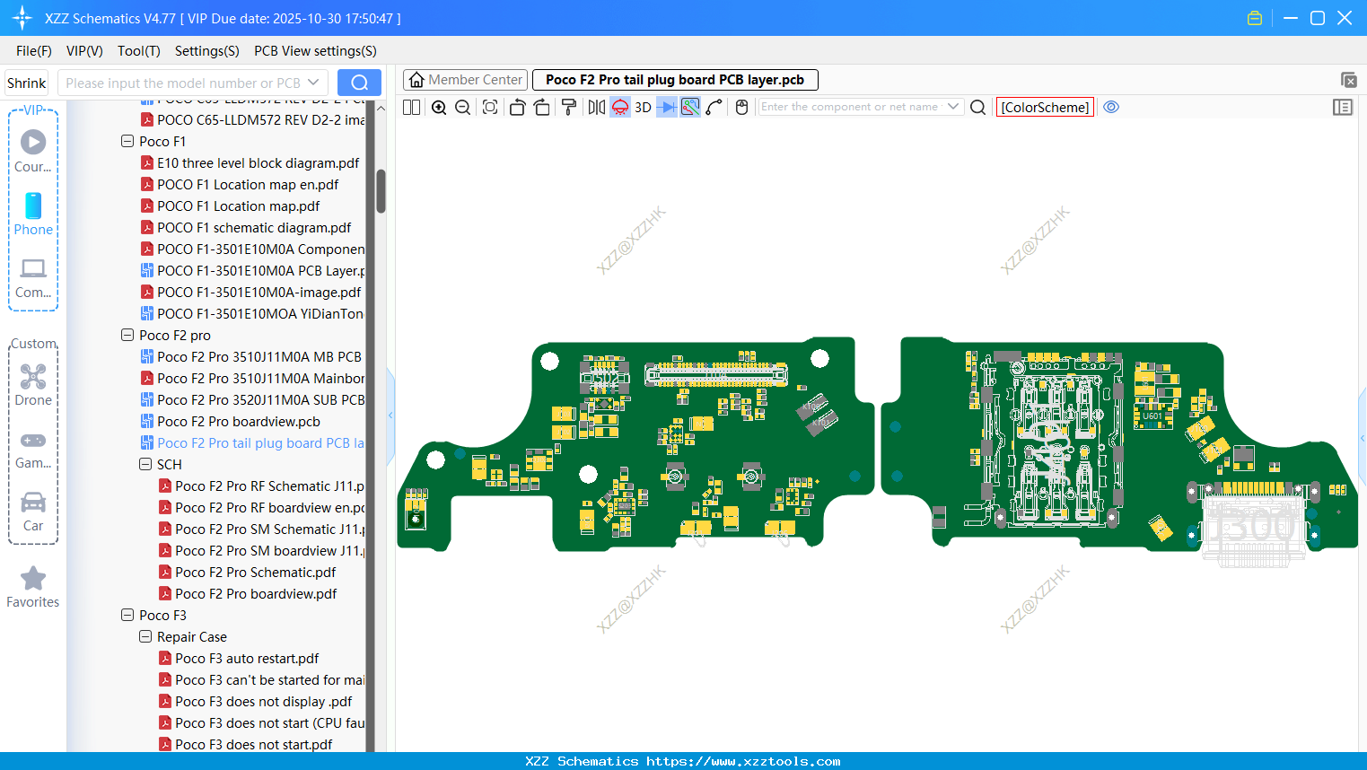Switch to PCB View settings menu
Viewport: 1367px width, 770px height.
pyautogui.click(x=314, y=51)
